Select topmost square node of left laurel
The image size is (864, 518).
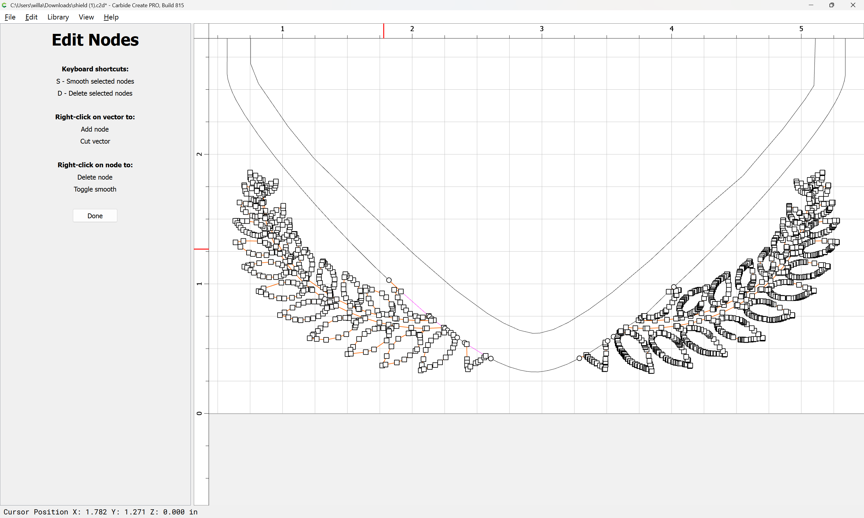click(250, 172)
